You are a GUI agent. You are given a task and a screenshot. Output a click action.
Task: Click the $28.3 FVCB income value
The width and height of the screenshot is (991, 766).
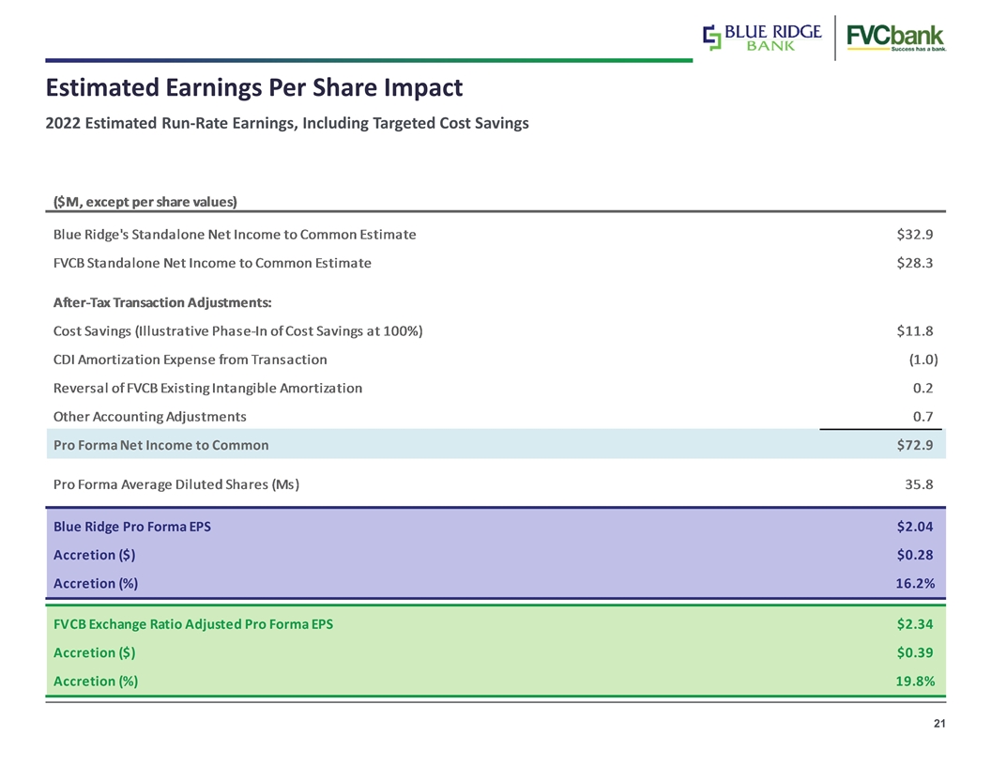coord(915,263)
